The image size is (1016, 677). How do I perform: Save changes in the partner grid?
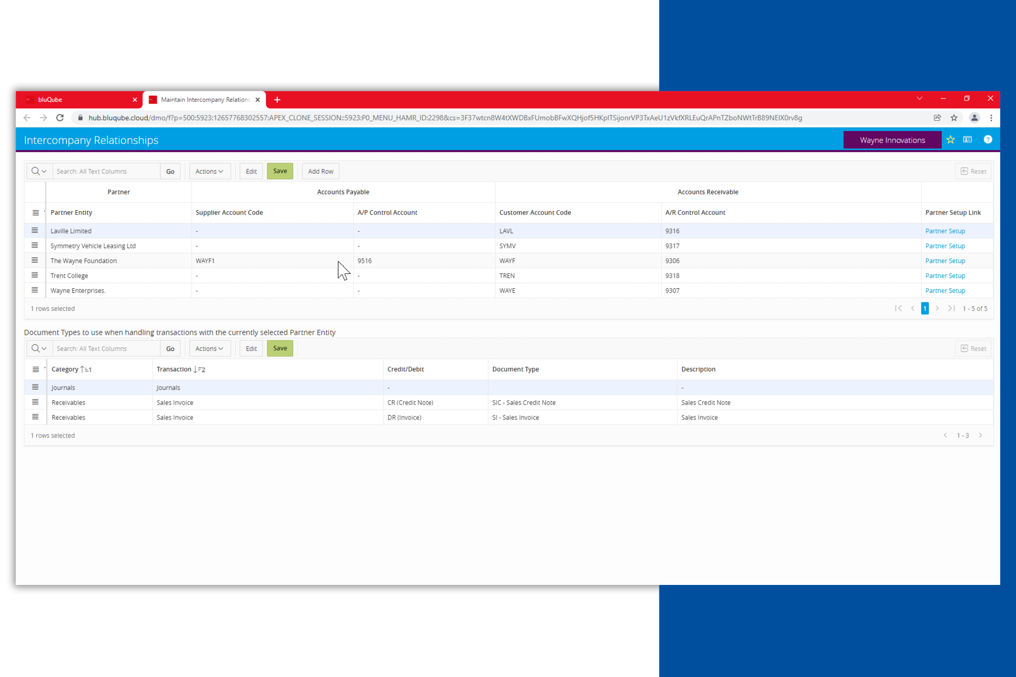tap(280, 171)
